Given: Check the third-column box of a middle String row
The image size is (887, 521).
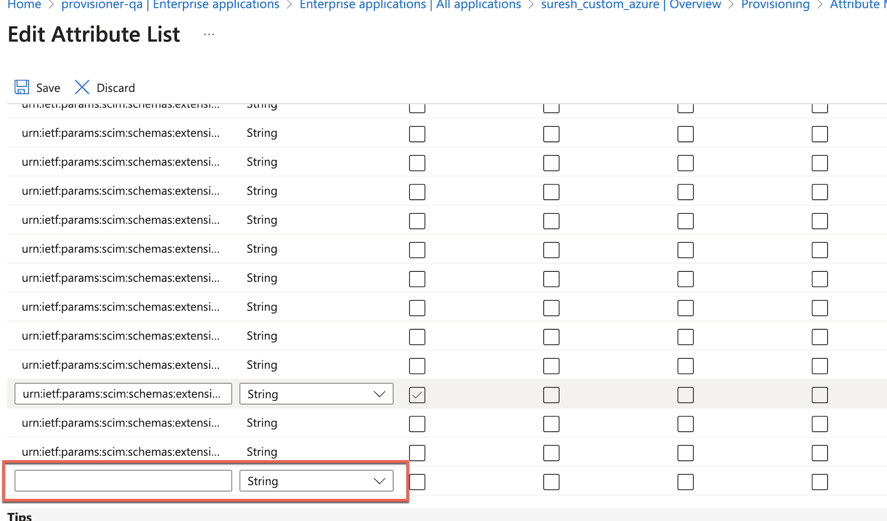Looking at the screenshot, I should point(685,278).
